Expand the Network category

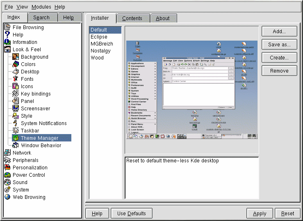click(x=7, y=153)
